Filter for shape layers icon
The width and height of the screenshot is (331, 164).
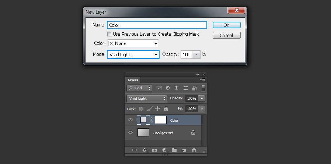(185, 88)
